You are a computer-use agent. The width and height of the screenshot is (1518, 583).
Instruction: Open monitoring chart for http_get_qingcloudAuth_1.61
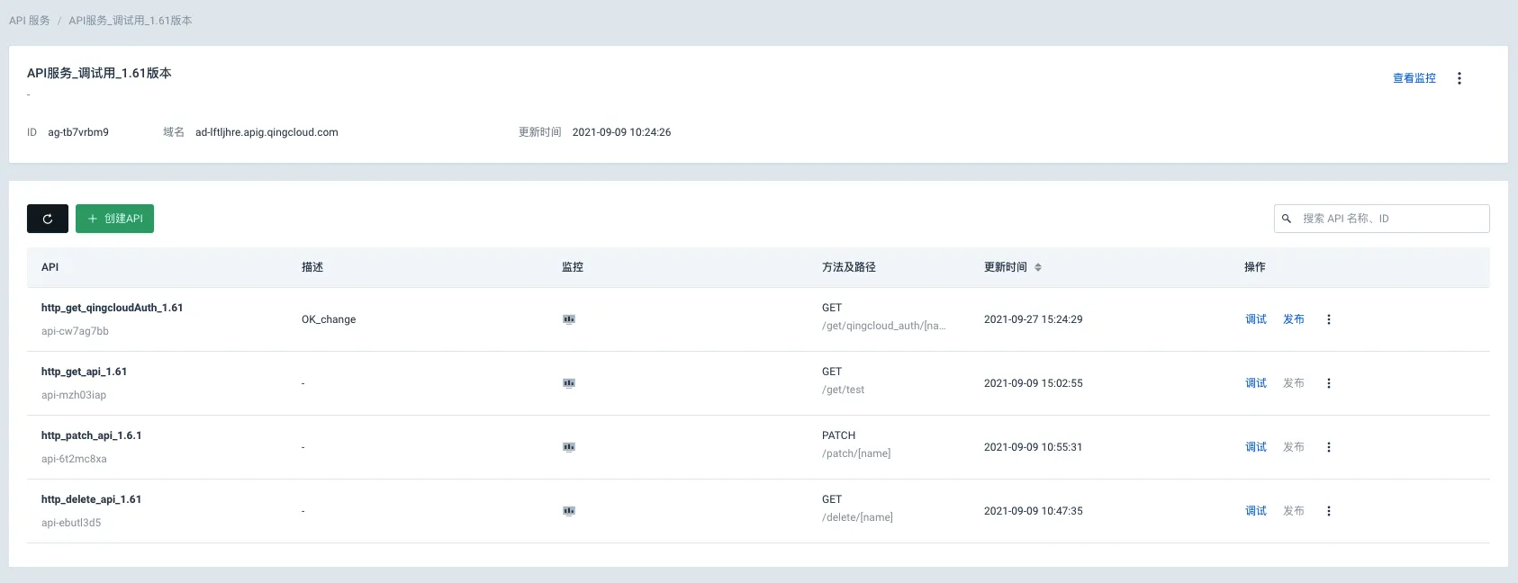[569, 319]
